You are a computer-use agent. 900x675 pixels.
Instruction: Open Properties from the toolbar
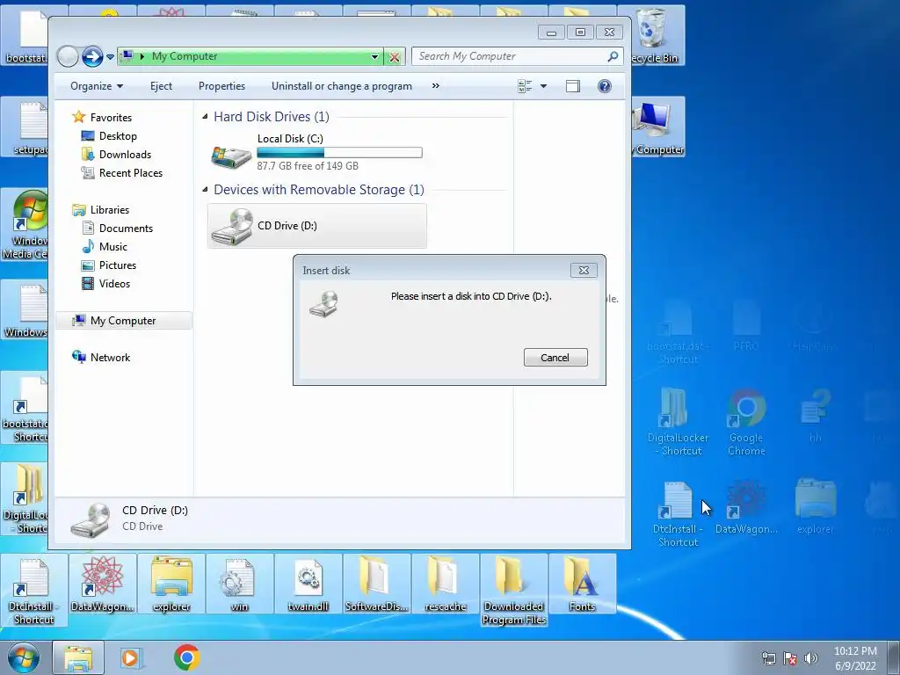(221, 86)
